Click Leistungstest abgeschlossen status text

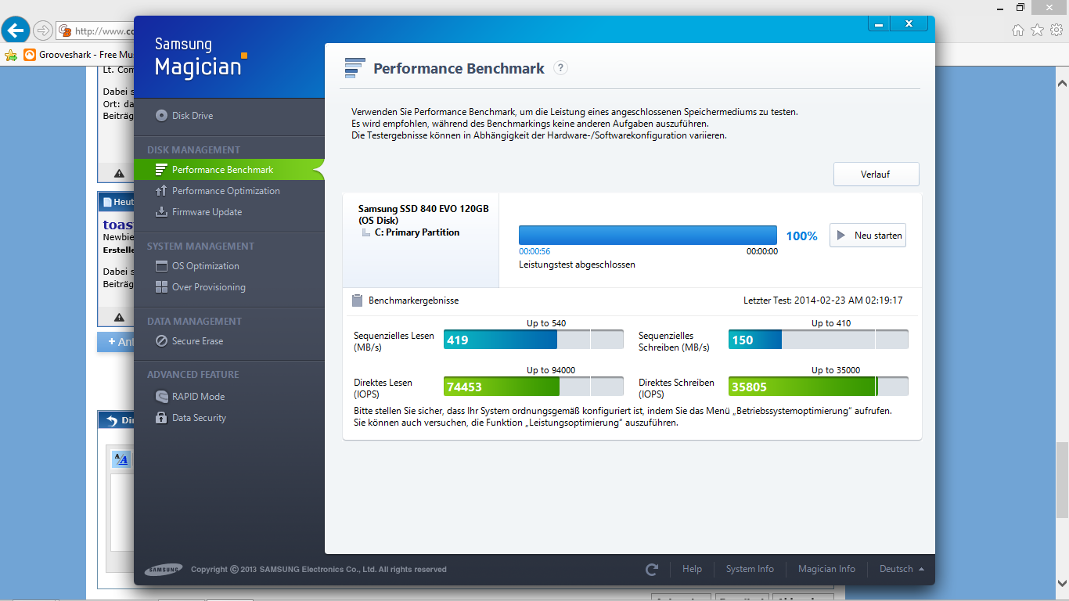577,265
